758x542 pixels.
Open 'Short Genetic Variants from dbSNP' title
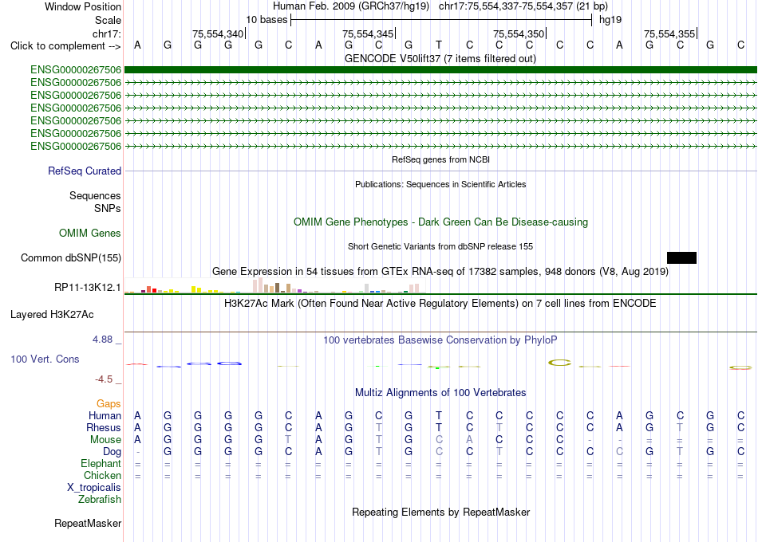(x=440, y=246)
